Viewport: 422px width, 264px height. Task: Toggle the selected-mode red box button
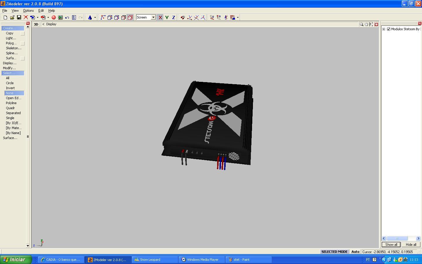130,18
